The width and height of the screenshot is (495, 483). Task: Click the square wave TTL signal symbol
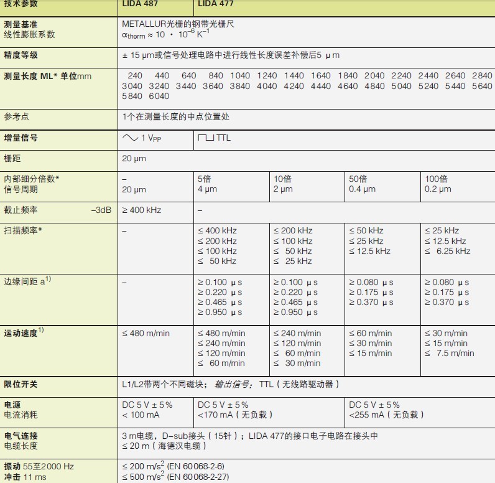tap(214, 138)
